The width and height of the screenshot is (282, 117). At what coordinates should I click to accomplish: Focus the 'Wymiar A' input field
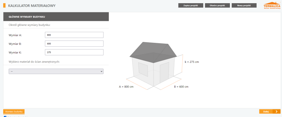(x=74, y=35)
